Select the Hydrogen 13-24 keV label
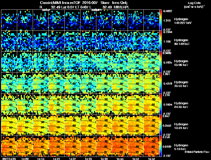 coord(181,126)
